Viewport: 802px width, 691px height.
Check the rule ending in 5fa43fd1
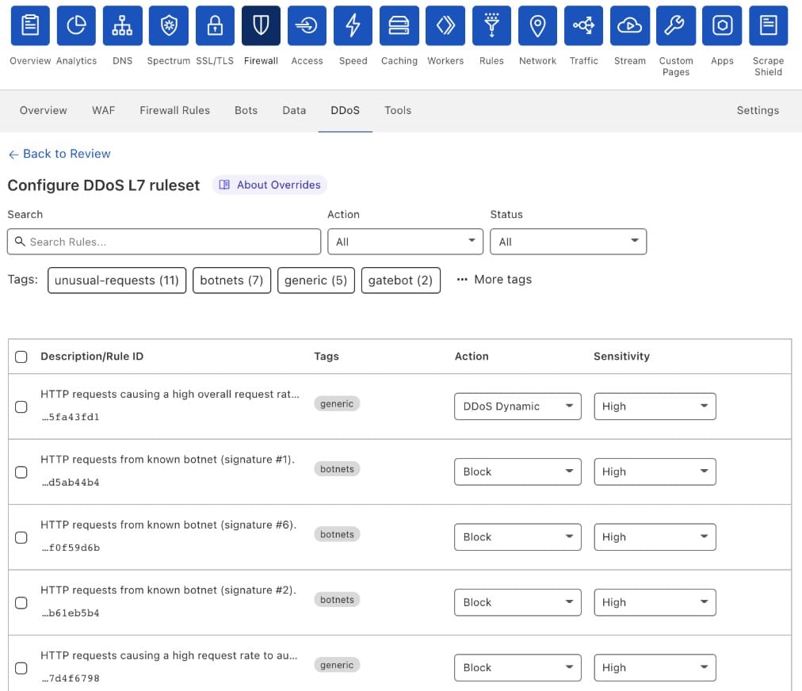21,407
